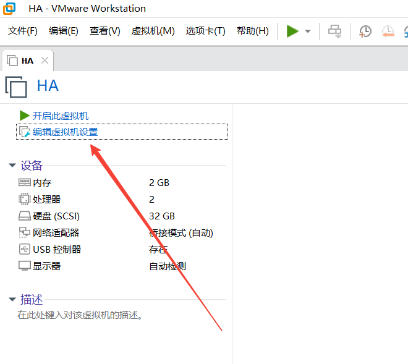This screenshot has width=408, height=364.
Task: Click the USB controller icon
Action: pyautogui.click(x=25, y=249)
